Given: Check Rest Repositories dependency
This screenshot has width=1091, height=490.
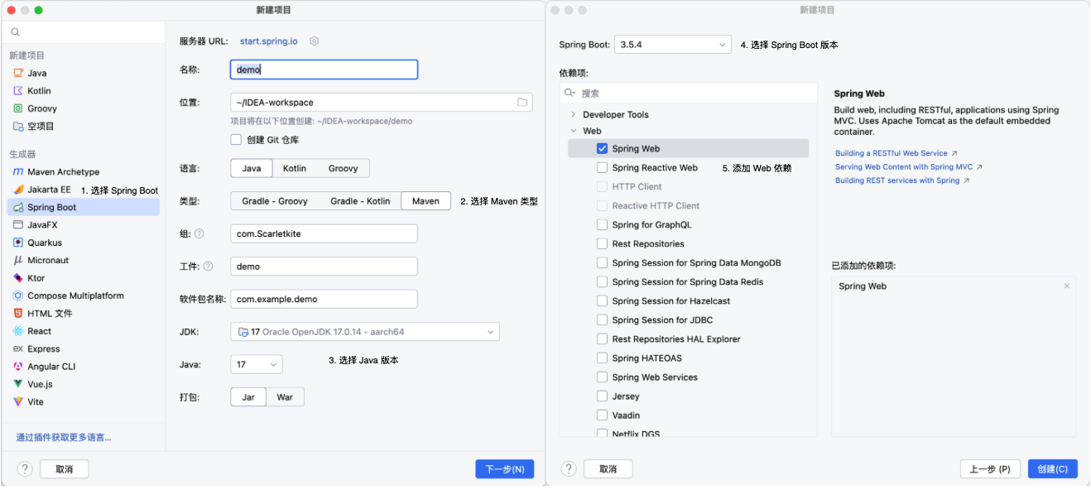Looking at the screenshot, I should click(x=602, y=244).
